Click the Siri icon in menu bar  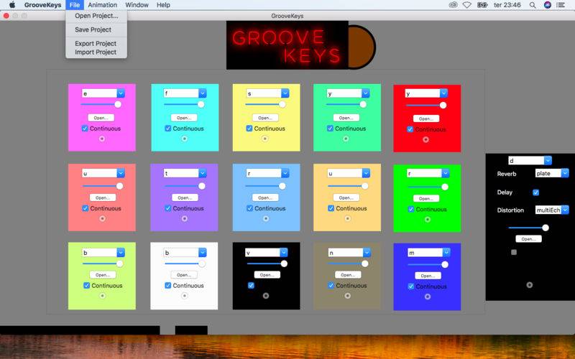click(x=548, y=5)
